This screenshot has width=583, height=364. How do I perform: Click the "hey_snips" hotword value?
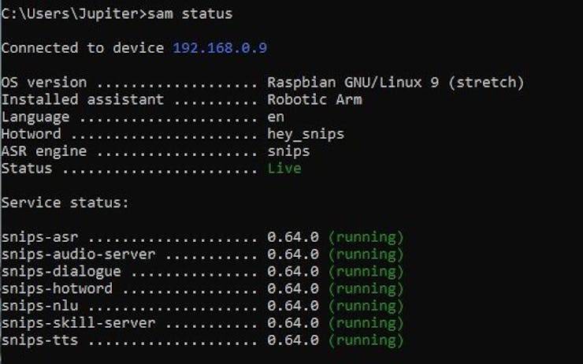(x=306, y=134)
